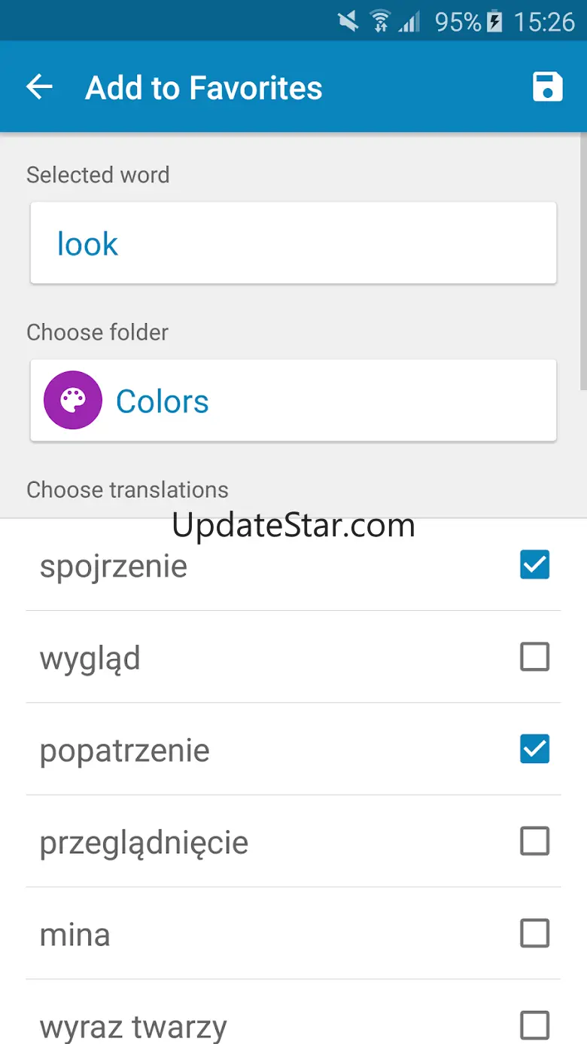Check the wygląd translation checkbox
This screenshot has width=587, height=1044.
[534, 657]
